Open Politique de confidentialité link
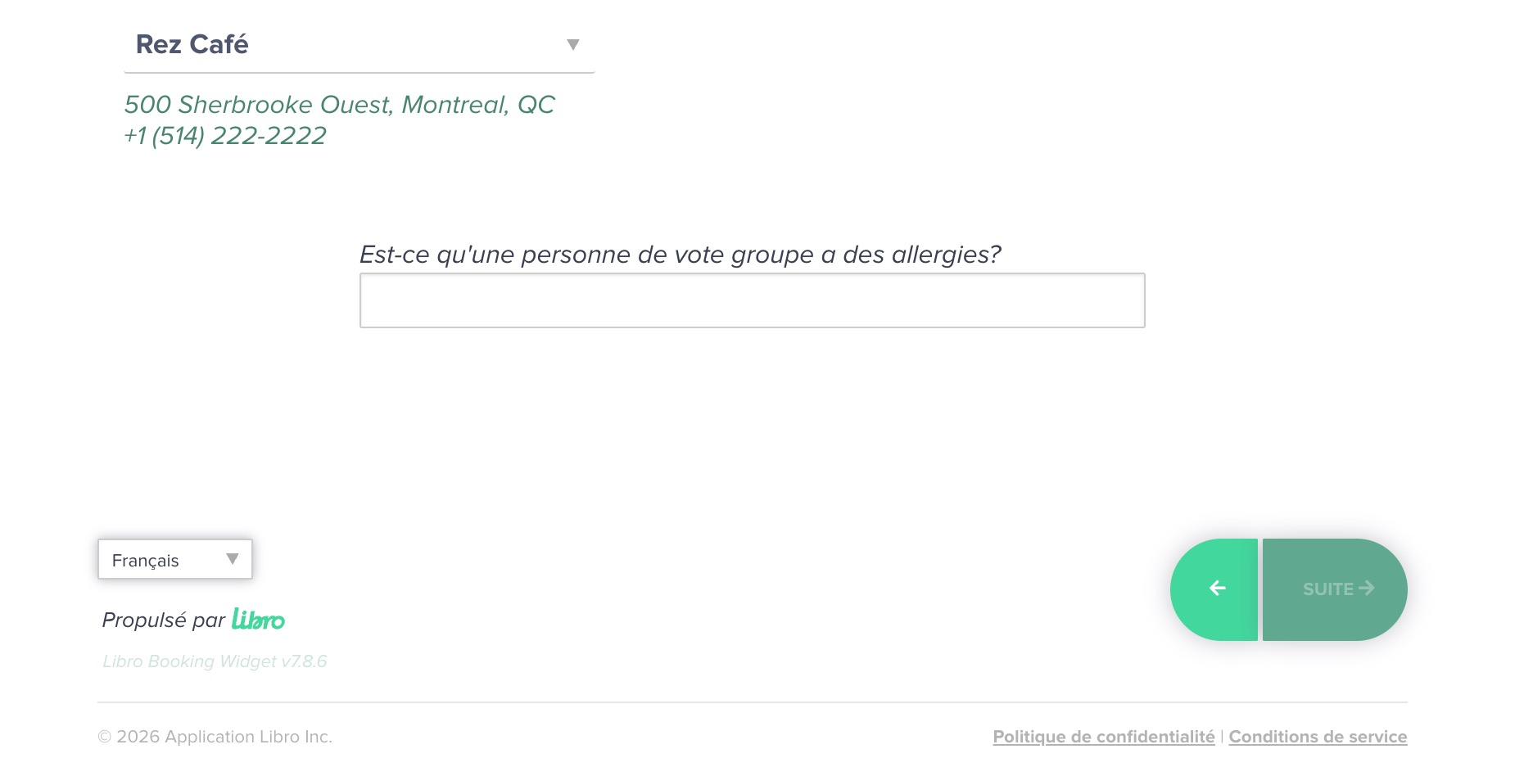This screenshot has width=1533, height=776. [x=1103, y=737]
